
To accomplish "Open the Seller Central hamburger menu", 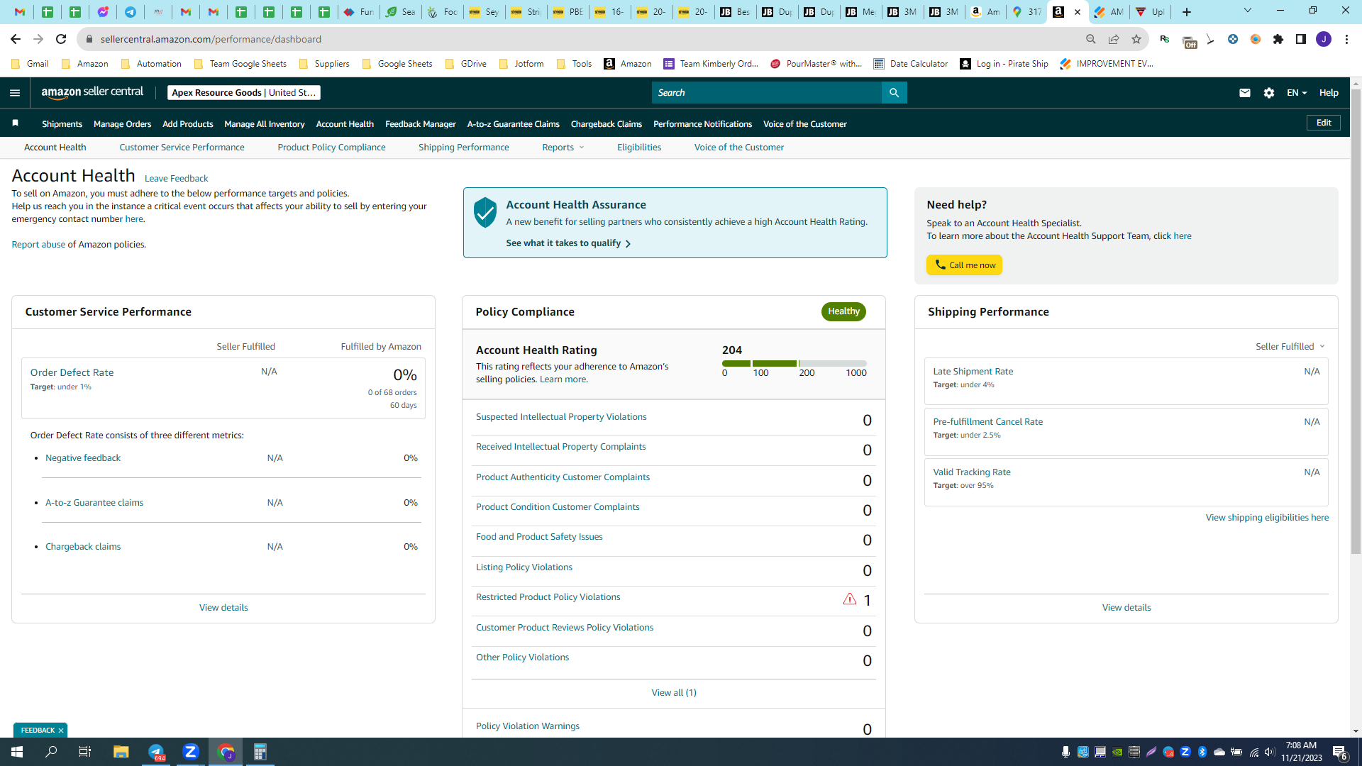I will (15, 93).
